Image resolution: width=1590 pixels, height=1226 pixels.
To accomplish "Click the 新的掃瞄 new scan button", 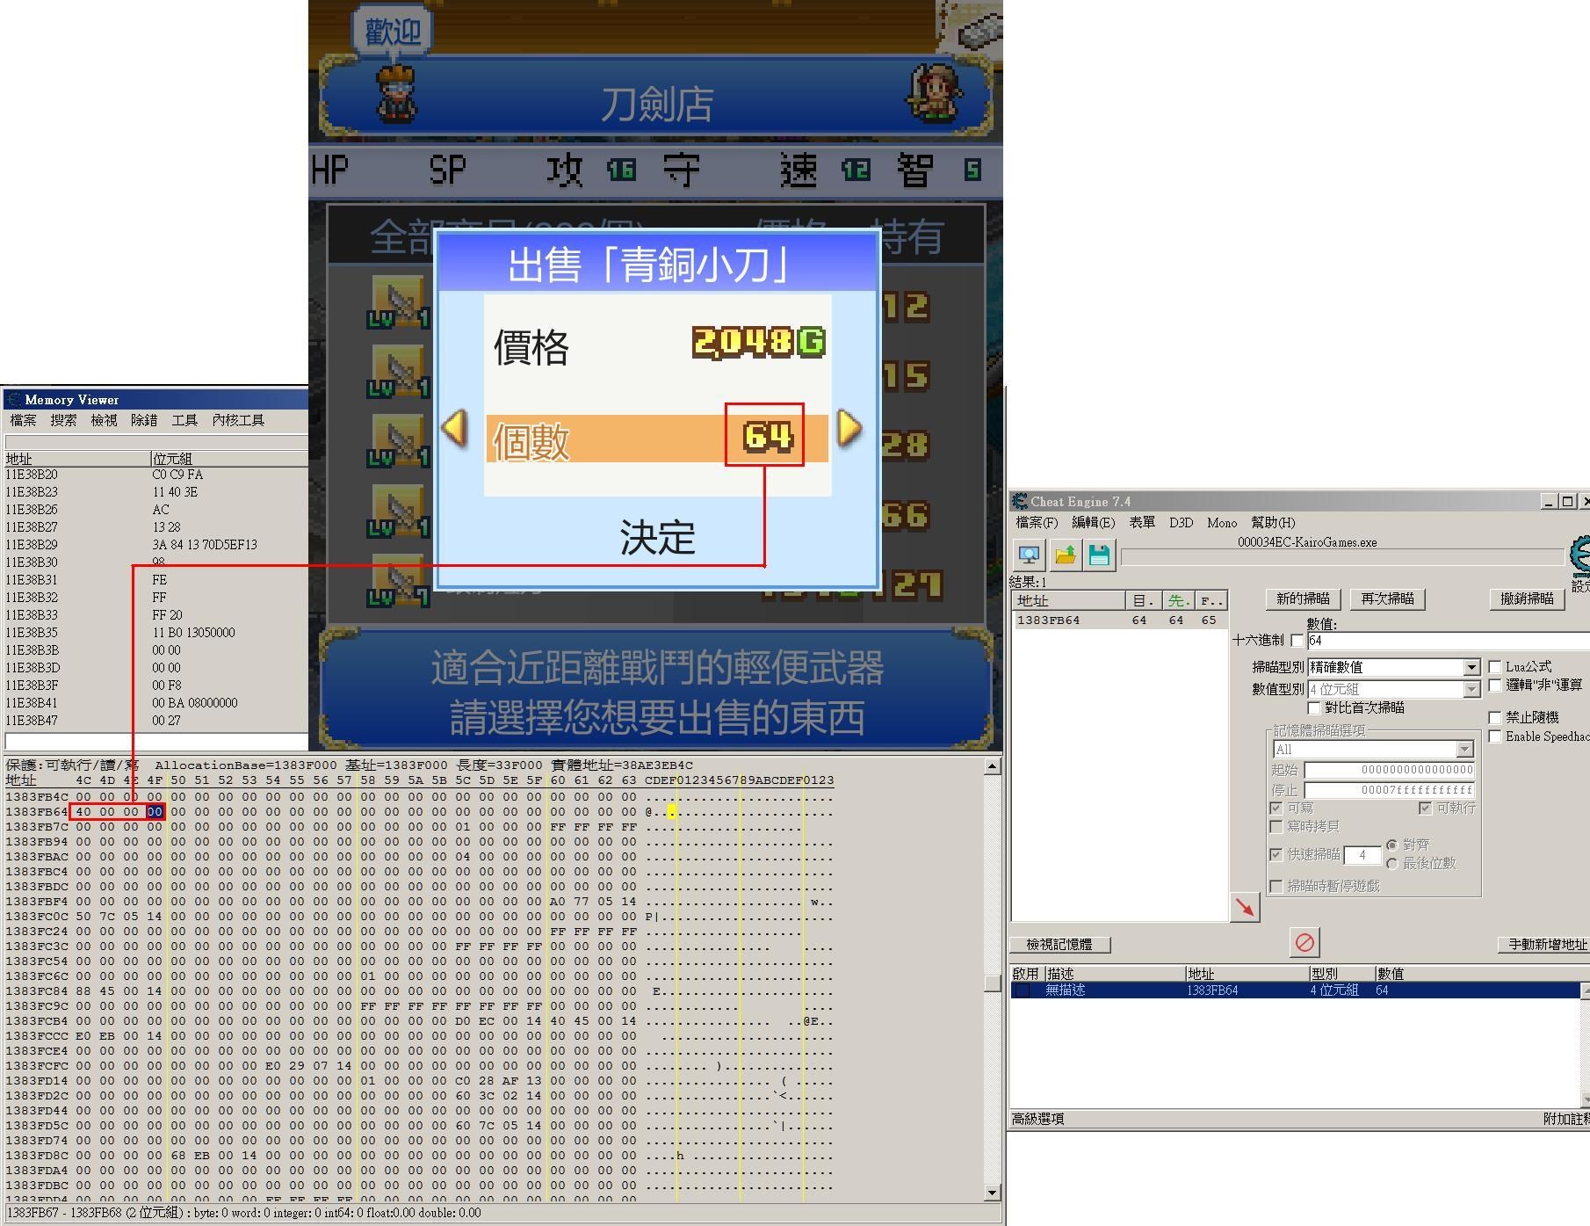I will click(x=1303, y=599).
